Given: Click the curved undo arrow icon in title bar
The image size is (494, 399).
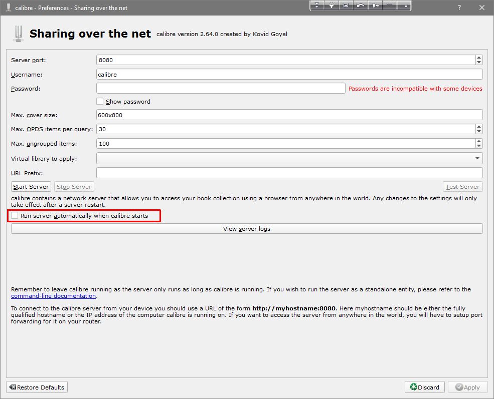Looking at the screenshot, I should tap(361, 6).
